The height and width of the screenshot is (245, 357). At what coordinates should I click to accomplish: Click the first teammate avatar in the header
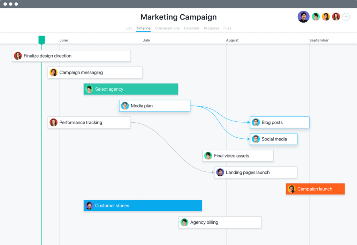[303, 16]
